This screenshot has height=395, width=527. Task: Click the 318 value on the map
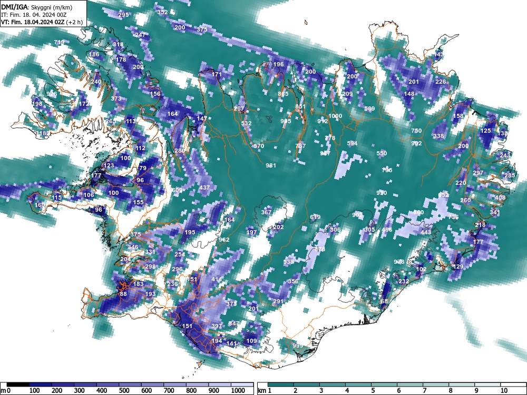click(x=118, y=44)
